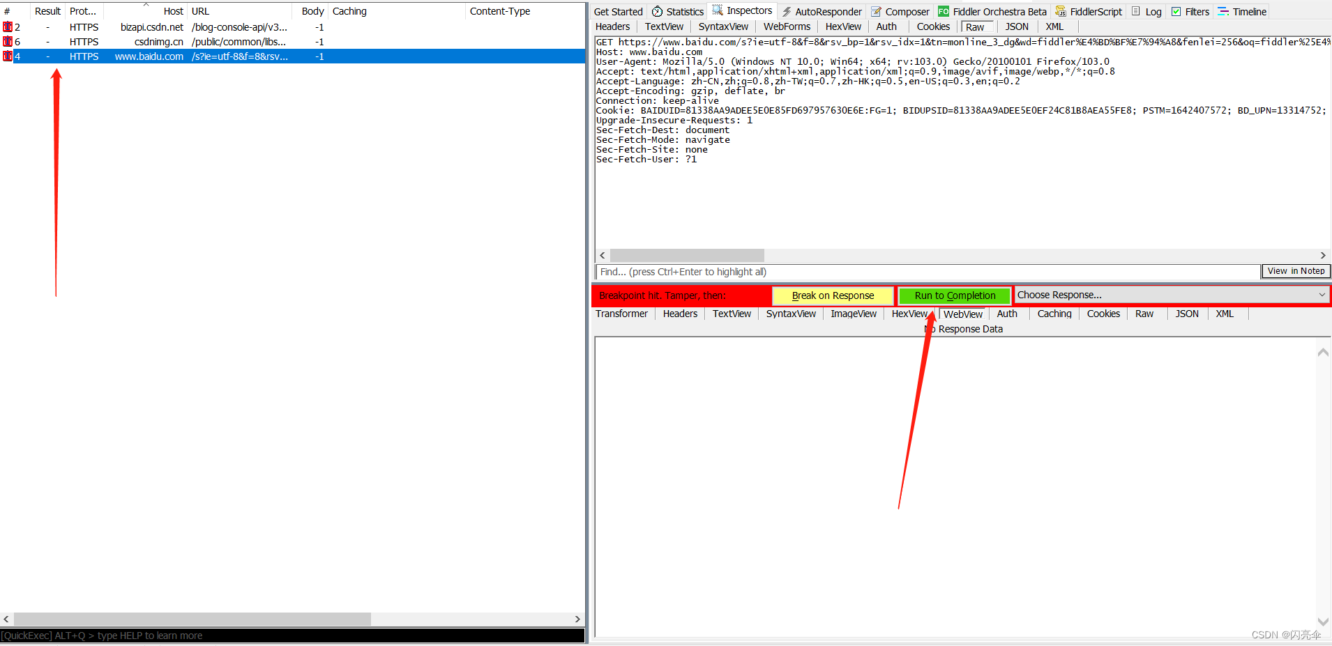Focus the Find text input field

[928, 272]
